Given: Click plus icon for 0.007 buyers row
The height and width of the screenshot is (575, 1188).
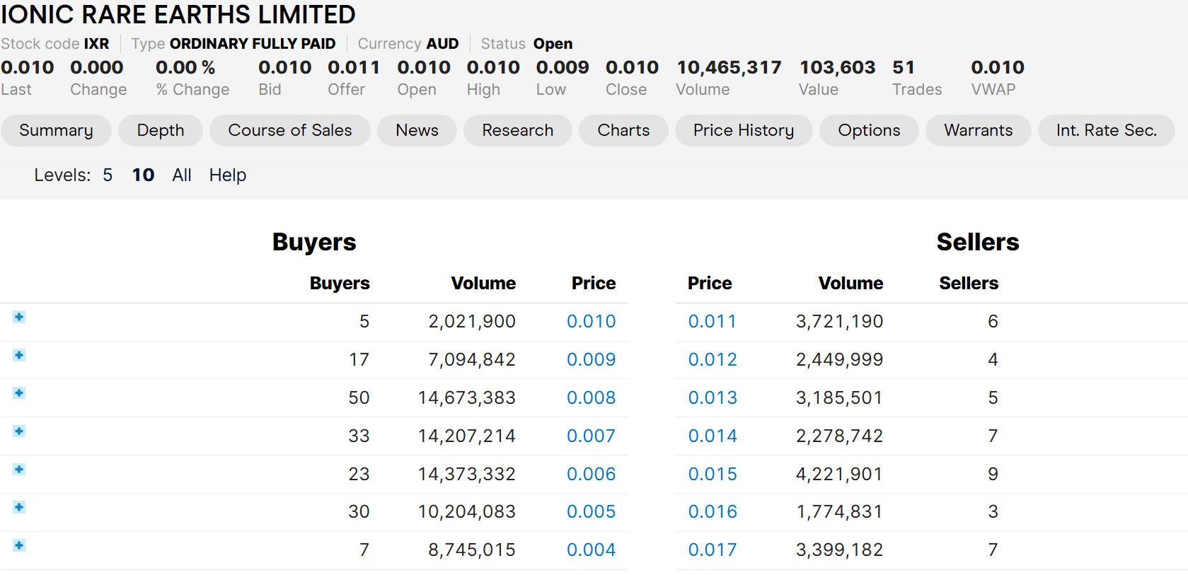Looking at the screenshot, I should point(19,431).
